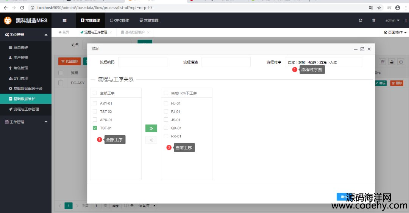This screenshot has height=213, width=409.
Task: Check the APK-01 checkbox
Action: 95,120
